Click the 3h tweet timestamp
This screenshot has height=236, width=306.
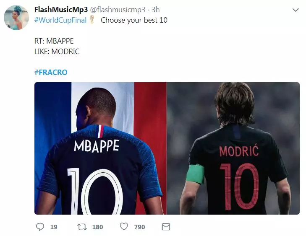[x=155, y=9]
